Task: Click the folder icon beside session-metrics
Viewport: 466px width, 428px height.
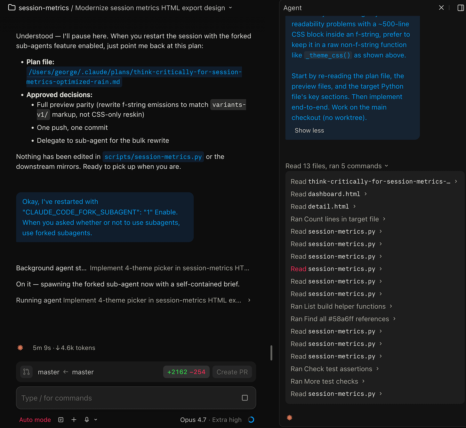Action: [x=12, y=7]
